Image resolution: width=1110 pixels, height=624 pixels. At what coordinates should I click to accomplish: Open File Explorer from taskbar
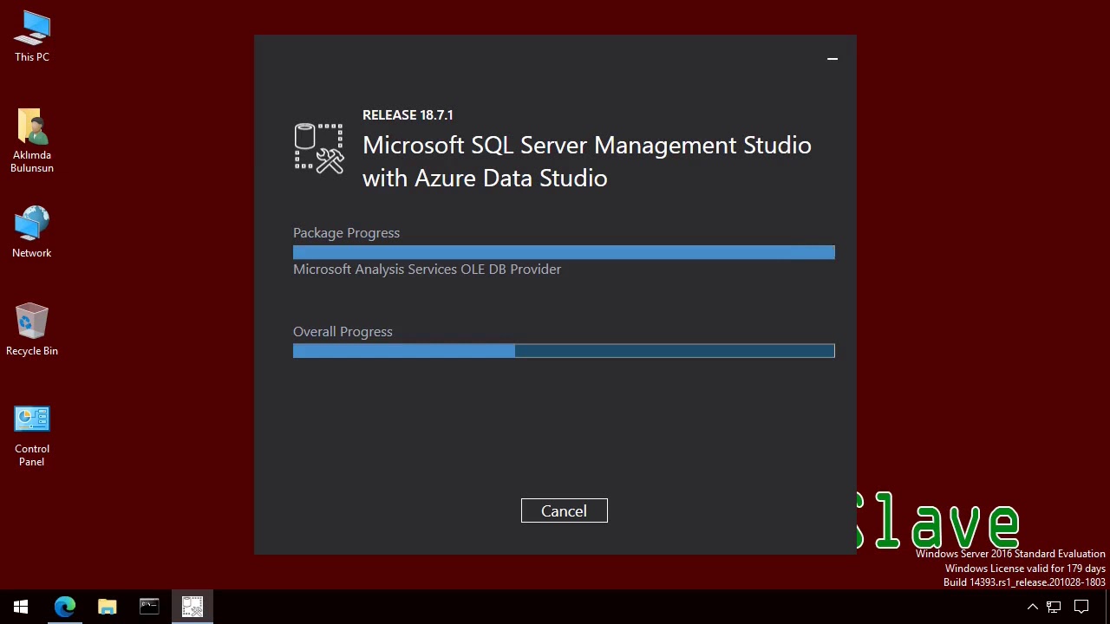tap(108, 607)
